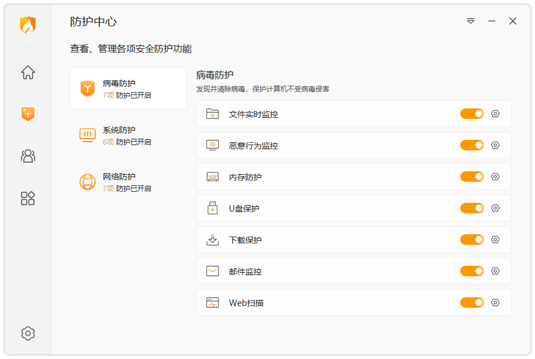Open the Home page from the sidebar
The height and width of the screenshot is (359, 535).
pos(27,72)
